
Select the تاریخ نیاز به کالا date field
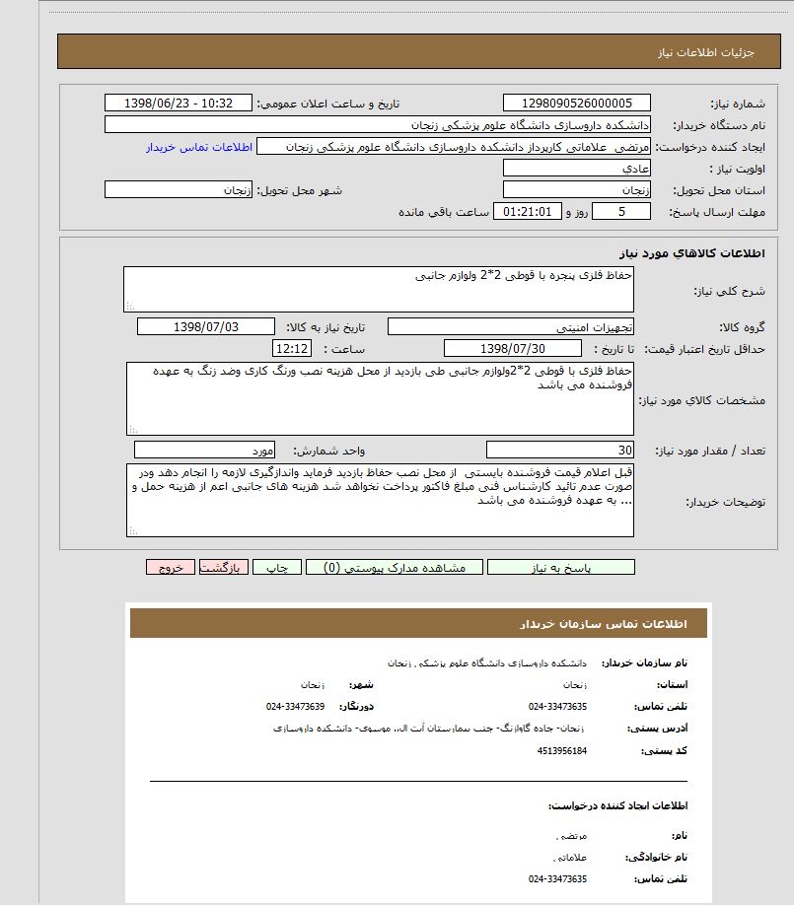pos(206,326)
